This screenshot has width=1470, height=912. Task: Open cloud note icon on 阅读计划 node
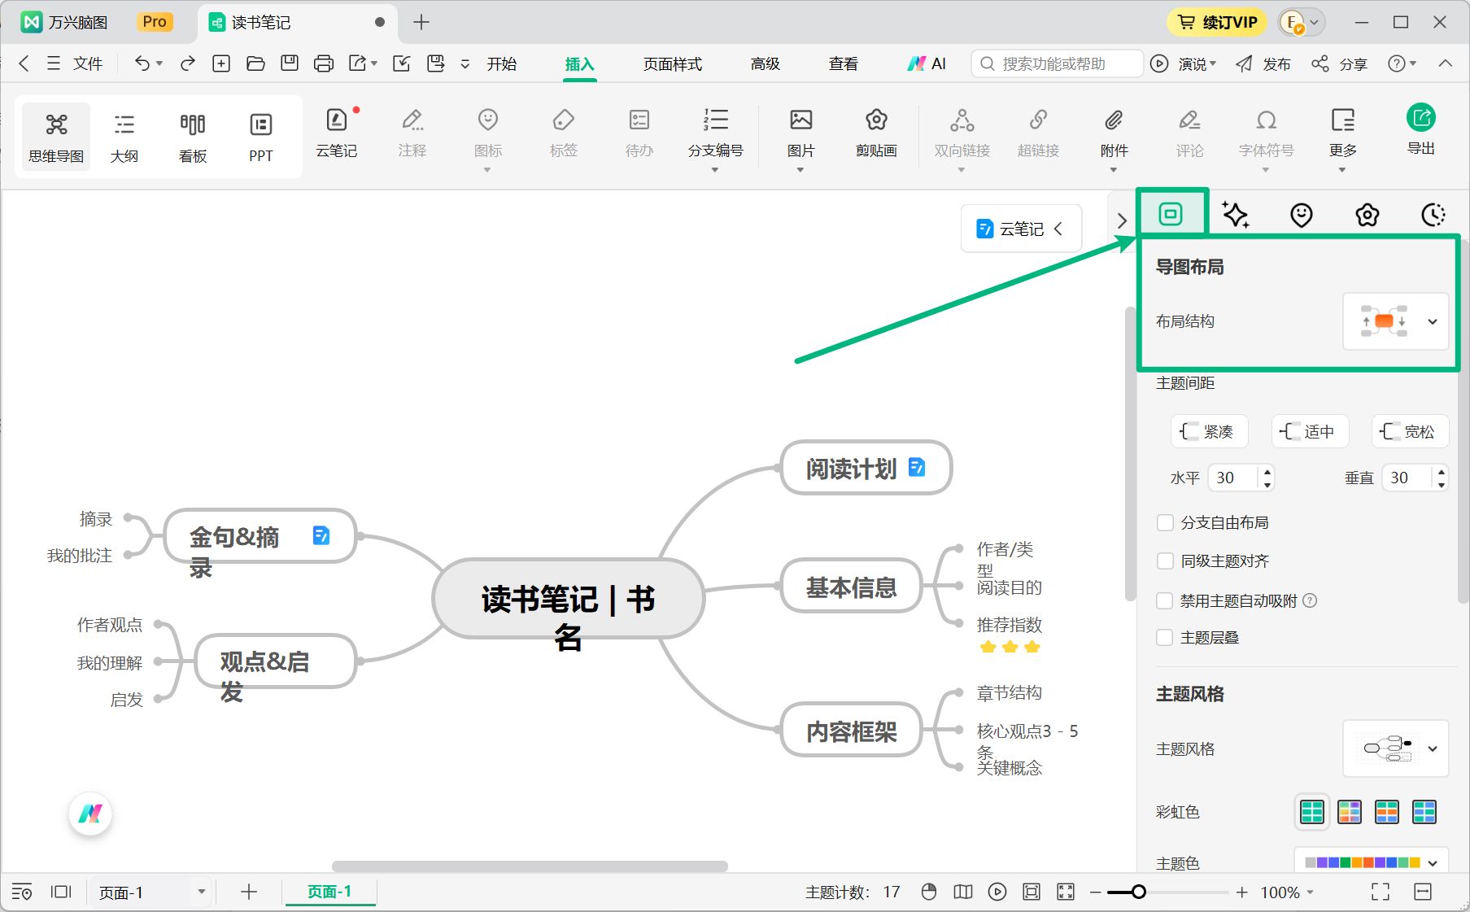(917, 467)
